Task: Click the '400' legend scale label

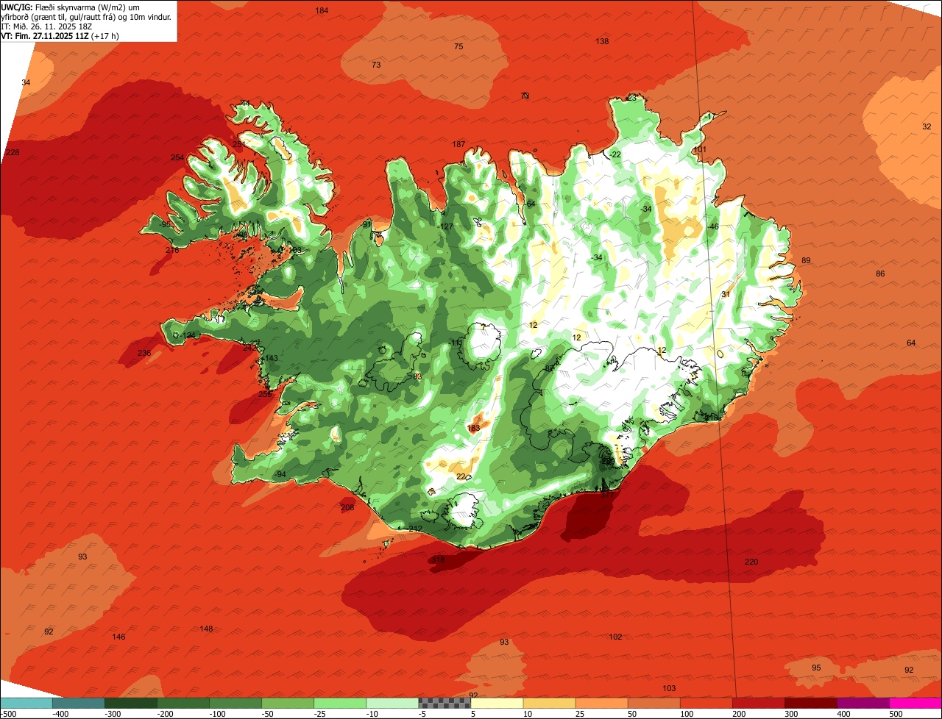Action: pos(843,714)
